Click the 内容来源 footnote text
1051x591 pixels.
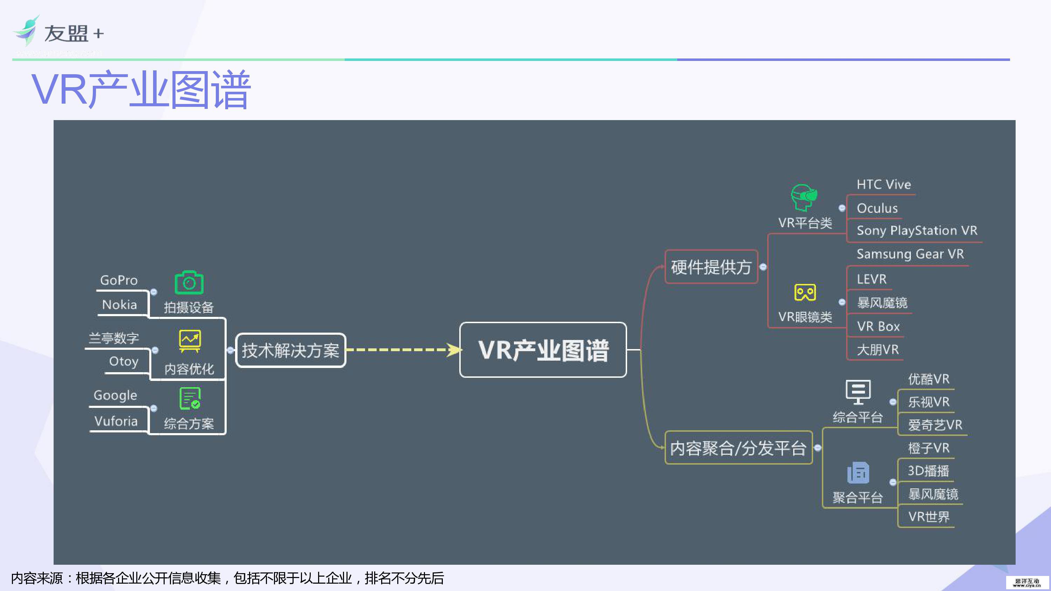tap(227, 578)
